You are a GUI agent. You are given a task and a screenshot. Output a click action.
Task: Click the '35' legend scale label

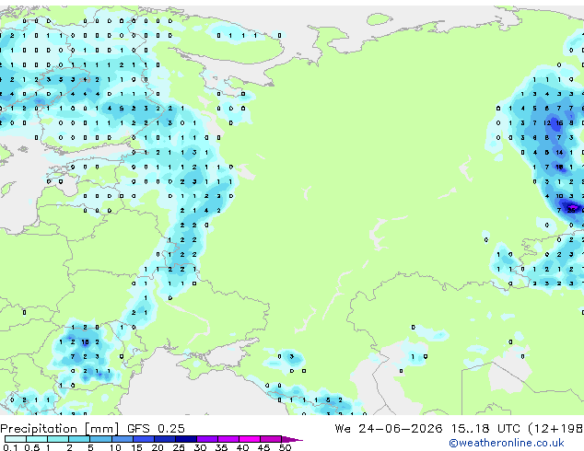pos(221,447)
